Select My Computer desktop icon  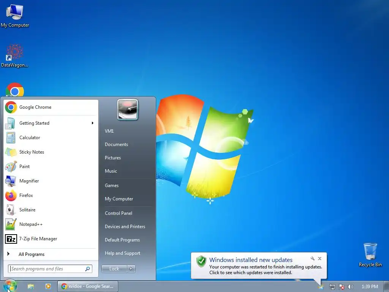click(15, 15)
